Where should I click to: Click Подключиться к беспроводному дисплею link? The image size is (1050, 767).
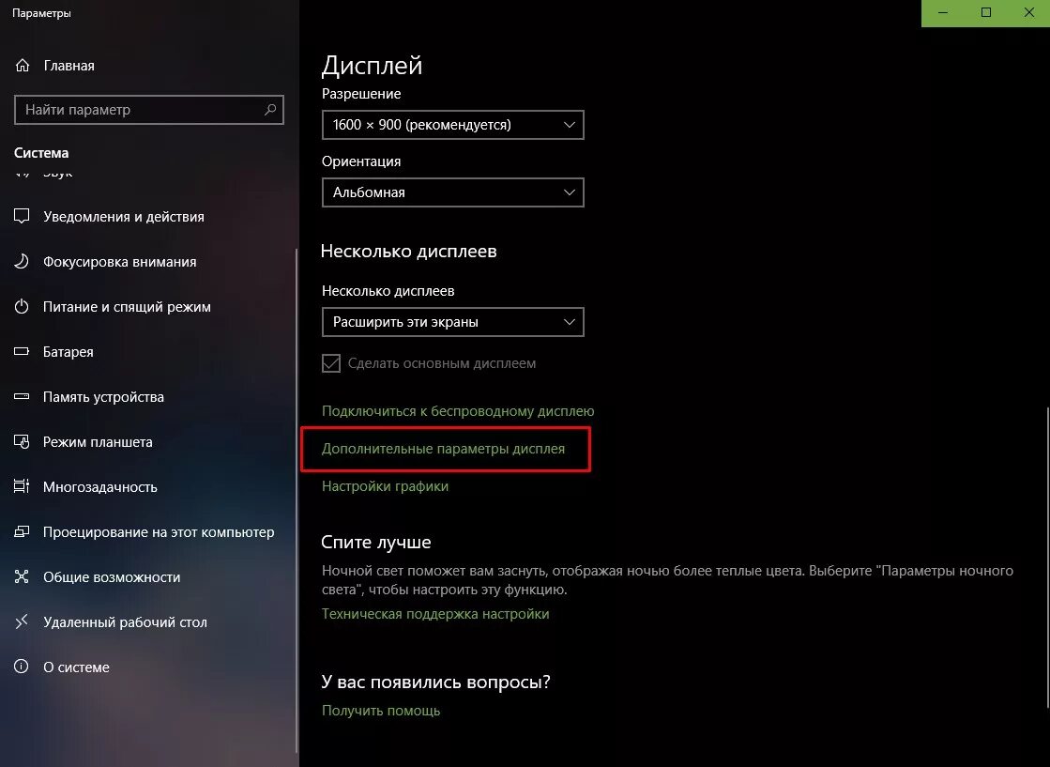point(458,411)
